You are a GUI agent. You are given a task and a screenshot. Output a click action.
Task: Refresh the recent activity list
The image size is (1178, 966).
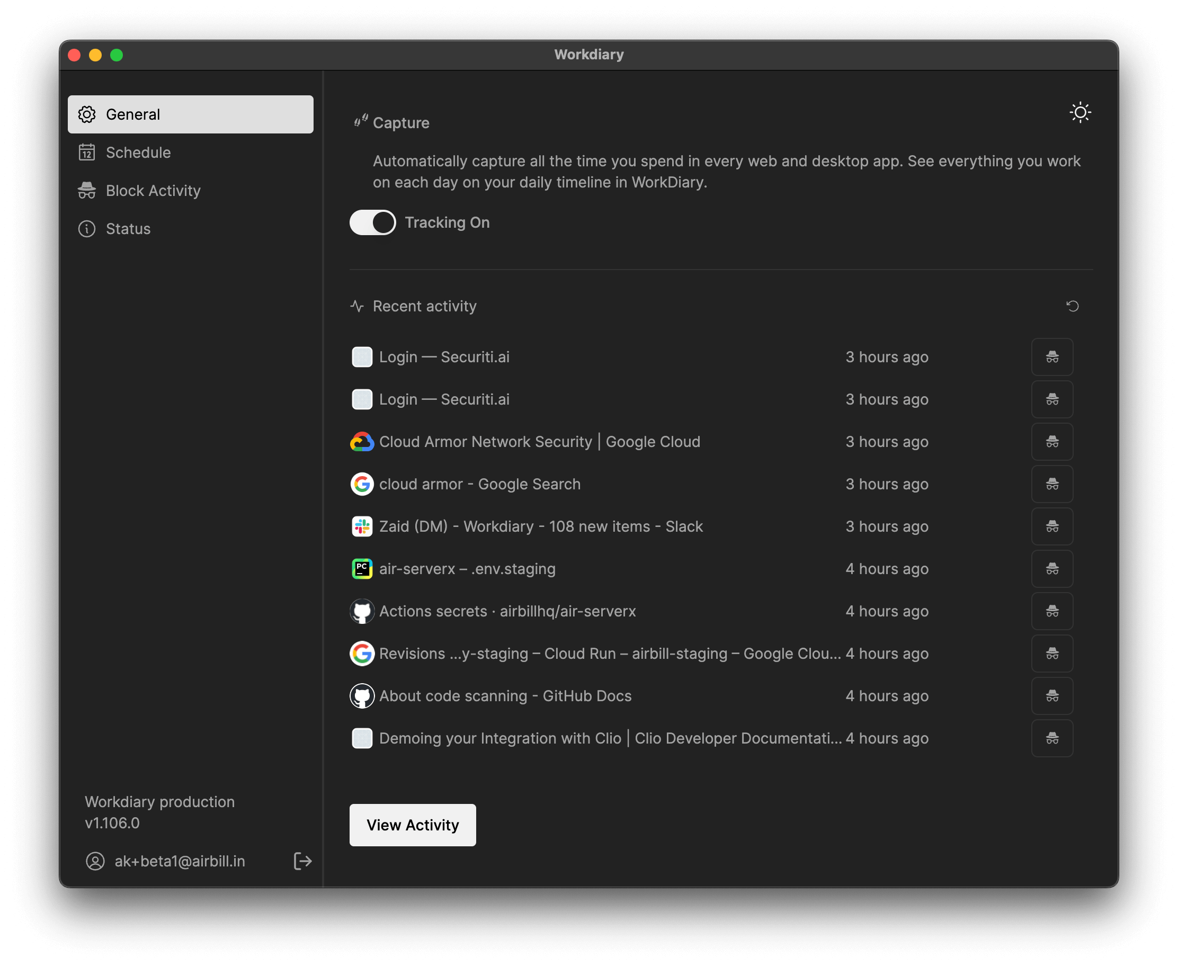coord(1072,306)
